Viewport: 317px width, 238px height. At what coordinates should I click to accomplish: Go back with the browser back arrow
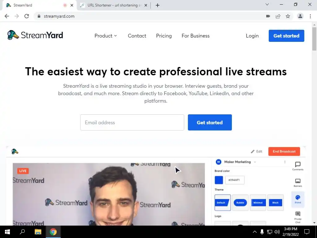click(7, 16)
